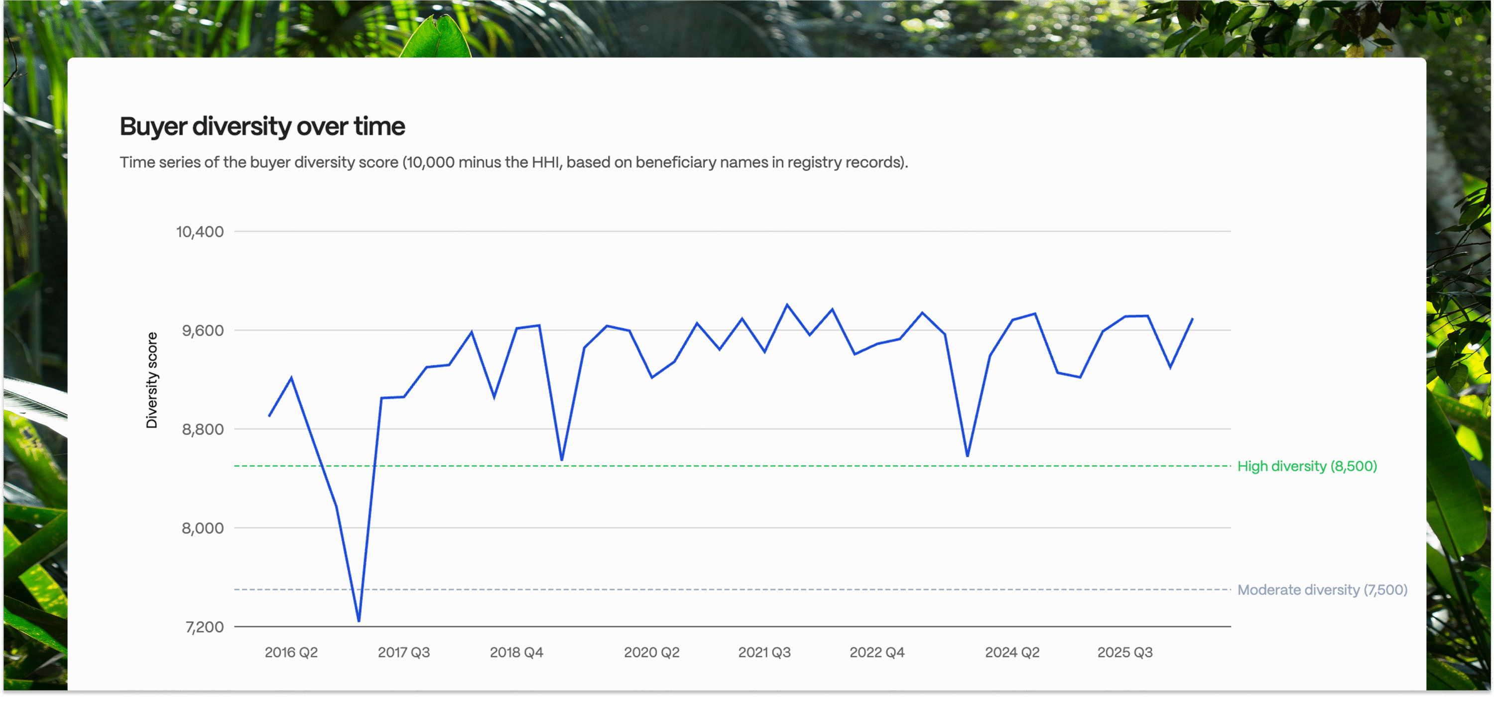The width and height of the screenshot is (1494, 708).
Task: Click the 10,400 y-axis tick label
Action: click(200, 232)
